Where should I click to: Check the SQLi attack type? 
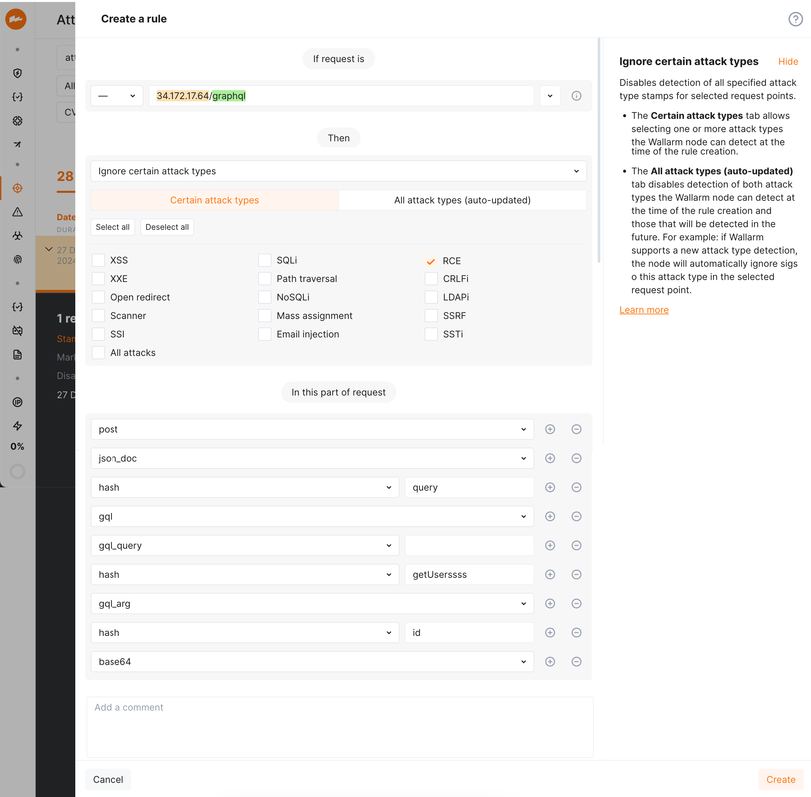(264, 260)
